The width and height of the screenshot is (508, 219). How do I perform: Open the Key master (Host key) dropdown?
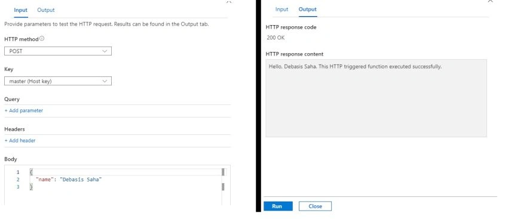pos(58,81)
